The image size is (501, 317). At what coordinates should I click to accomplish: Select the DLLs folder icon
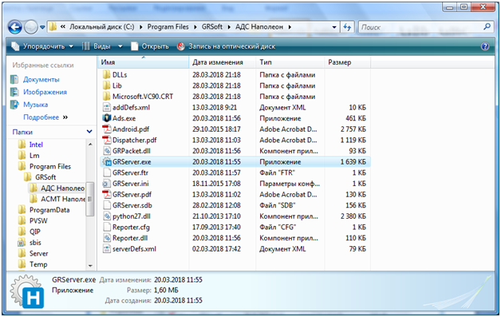pos(106,75)
